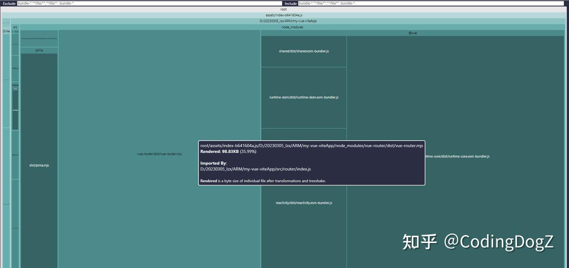This screenshot has width=569, height=268.
Task: Click the vue-router/dist/vue-router.mjs block
Action: pos(159,154)
